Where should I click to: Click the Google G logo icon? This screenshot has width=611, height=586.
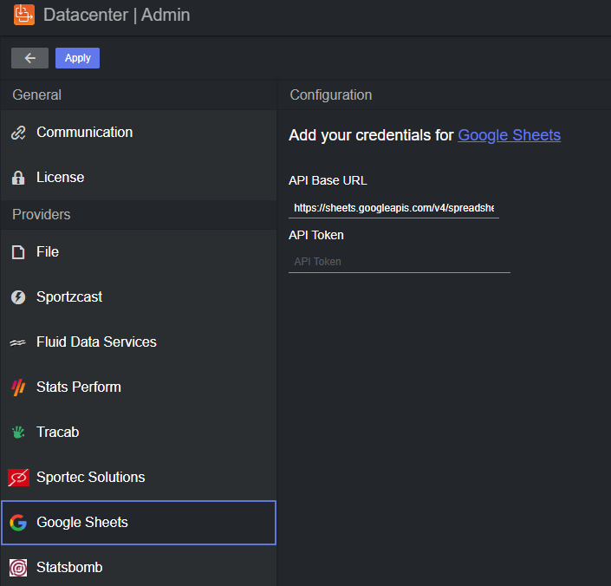coord(18,523)
